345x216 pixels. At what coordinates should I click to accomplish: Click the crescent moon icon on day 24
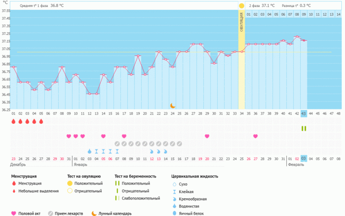172,106
